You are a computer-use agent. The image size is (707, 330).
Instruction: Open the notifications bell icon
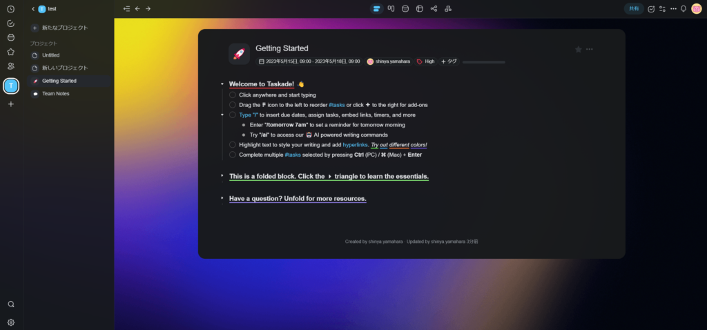[x=684, y=8]
